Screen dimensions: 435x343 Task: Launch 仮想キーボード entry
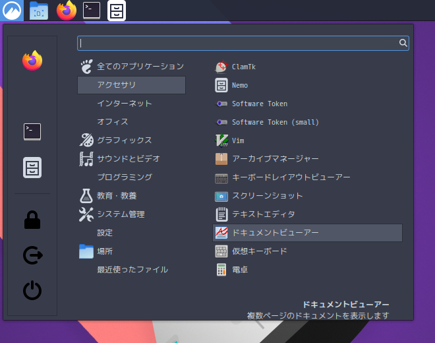[307, 251]
